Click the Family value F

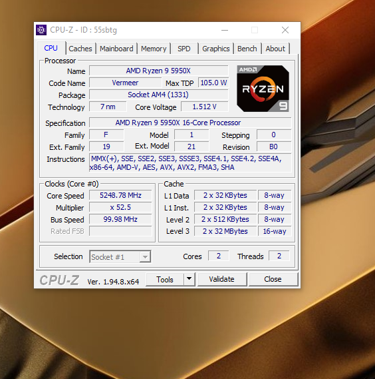[x=106, y=135]
